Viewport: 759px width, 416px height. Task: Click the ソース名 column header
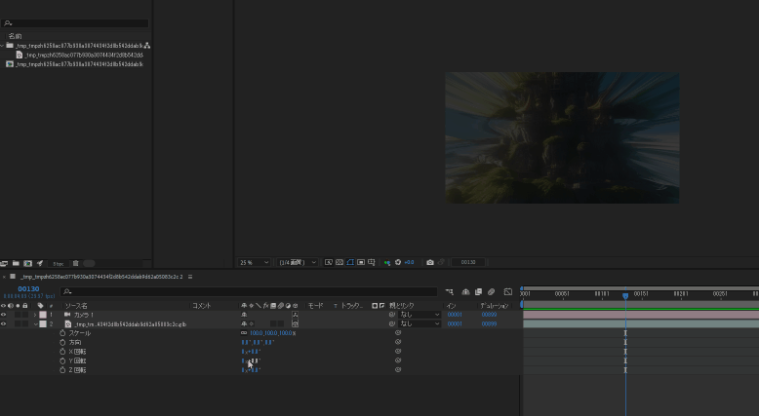[76, 306]
